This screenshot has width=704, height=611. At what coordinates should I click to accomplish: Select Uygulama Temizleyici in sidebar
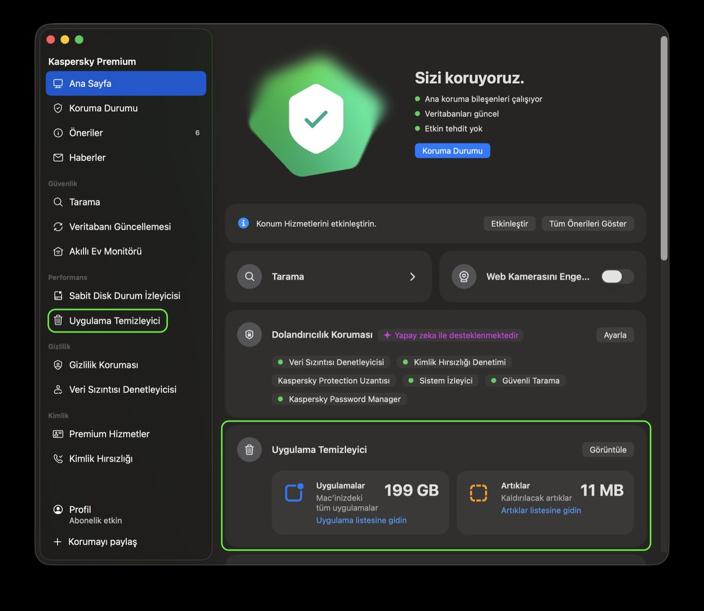[x=108, y=321]
